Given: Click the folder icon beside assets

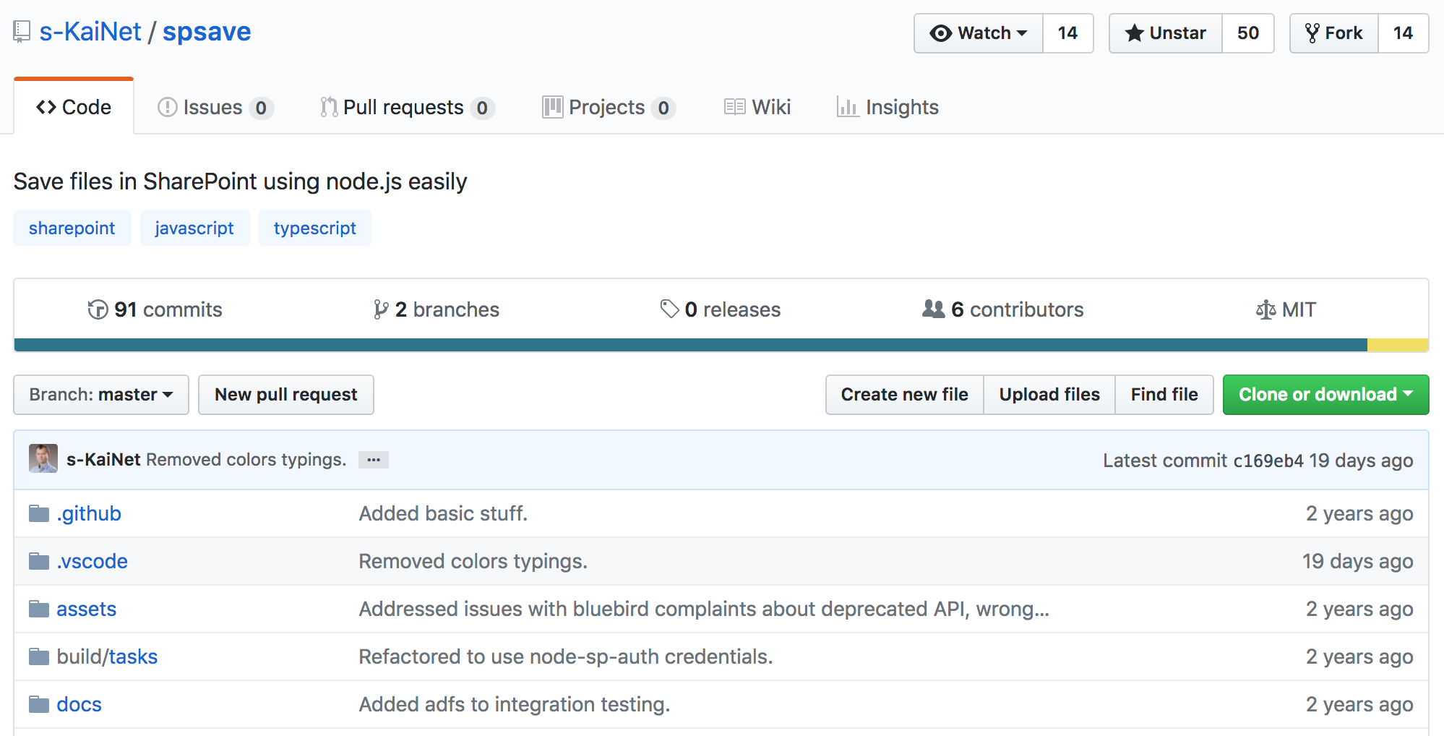Looking at the screenshot, I should 39,609.
